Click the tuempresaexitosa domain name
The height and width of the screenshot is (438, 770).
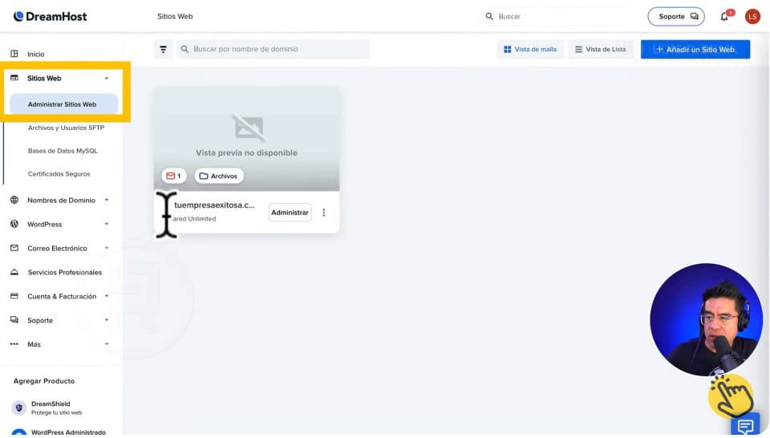[215, 205]
